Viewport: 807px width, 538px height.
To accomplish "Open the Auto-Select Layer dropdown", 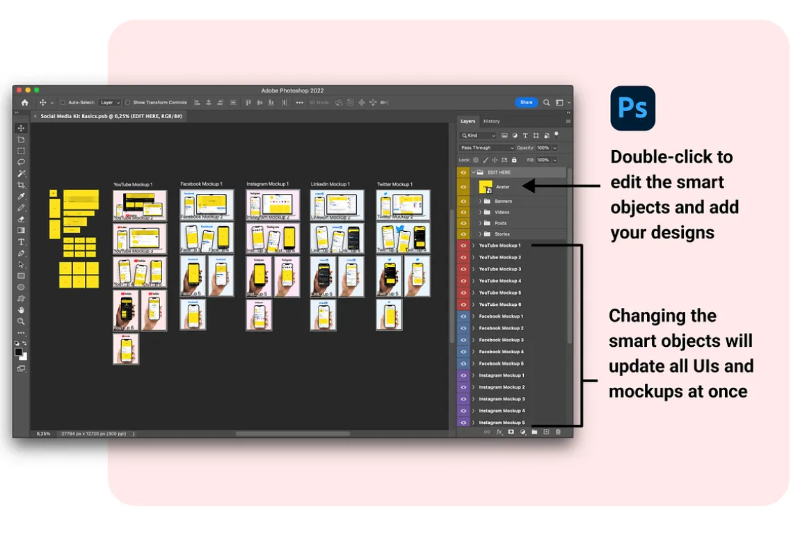I will pos(110,102).
